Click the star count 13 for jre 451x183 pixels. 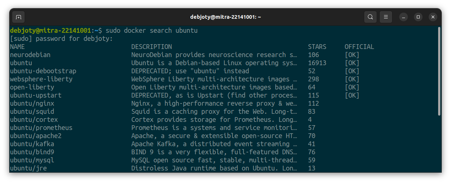[312, 168]
